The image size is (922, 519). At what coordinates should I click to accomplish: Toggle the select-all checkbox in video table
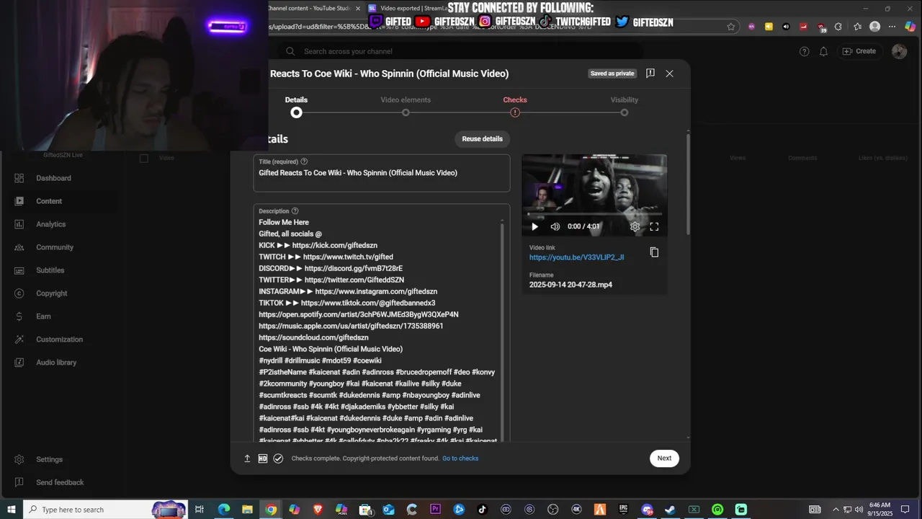coord(144,158)
